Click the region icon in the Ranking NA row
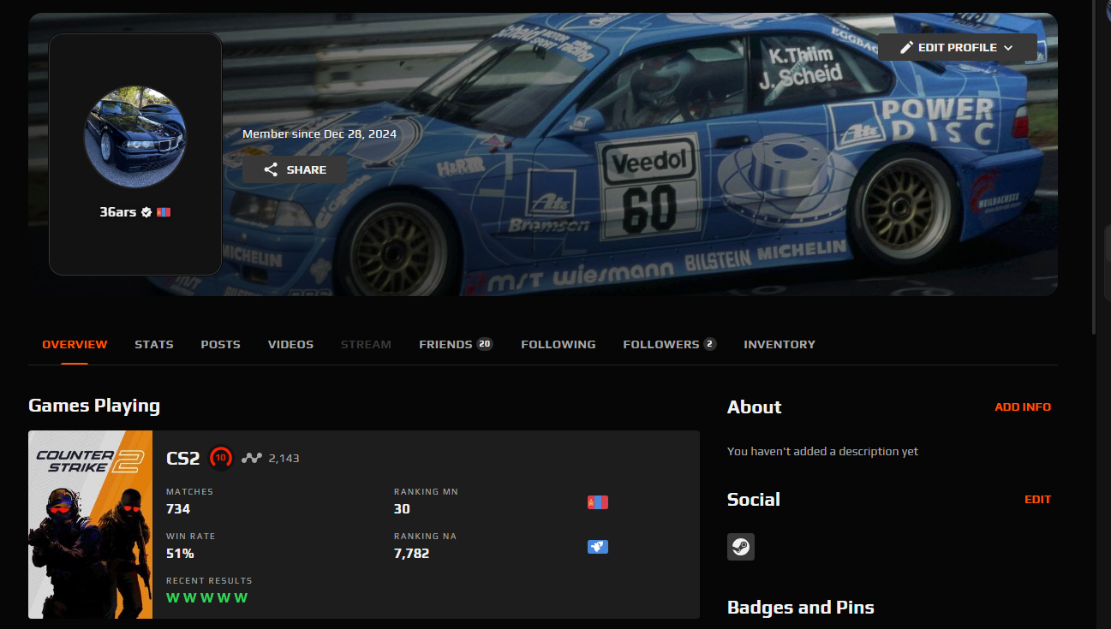 tap(598, 547)
